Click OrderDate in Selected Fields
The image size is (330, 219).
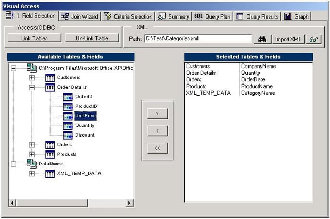click(x=253, y=80)
